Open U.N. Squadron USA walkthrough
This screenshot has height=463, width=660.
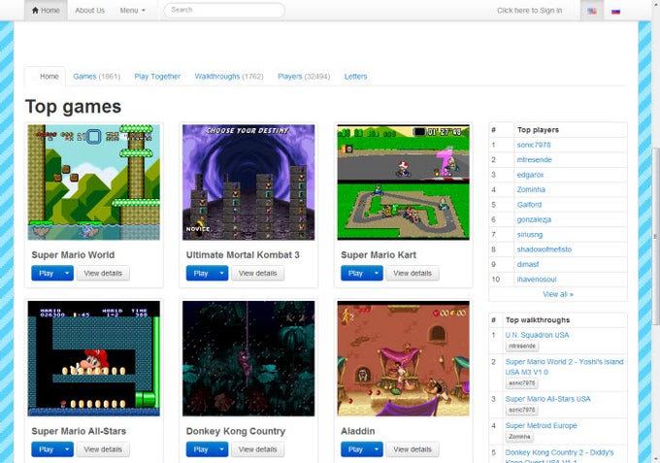(x=537, y=335)
